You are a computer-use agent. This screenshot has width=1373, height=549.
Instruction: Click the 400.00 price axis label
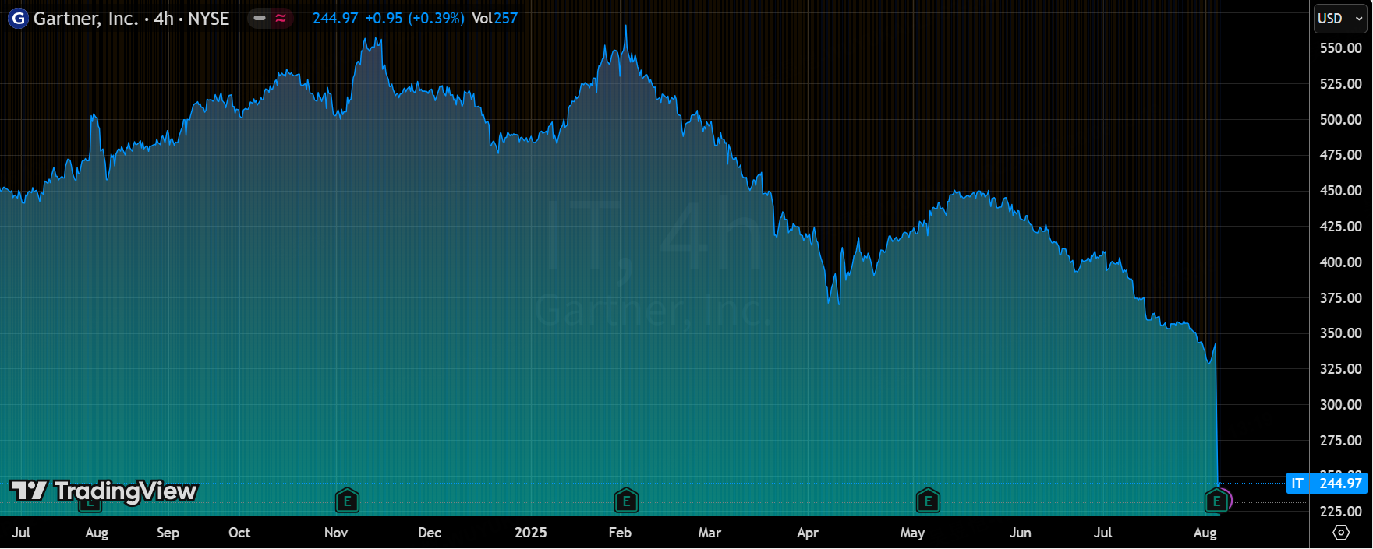[1340, 262]
